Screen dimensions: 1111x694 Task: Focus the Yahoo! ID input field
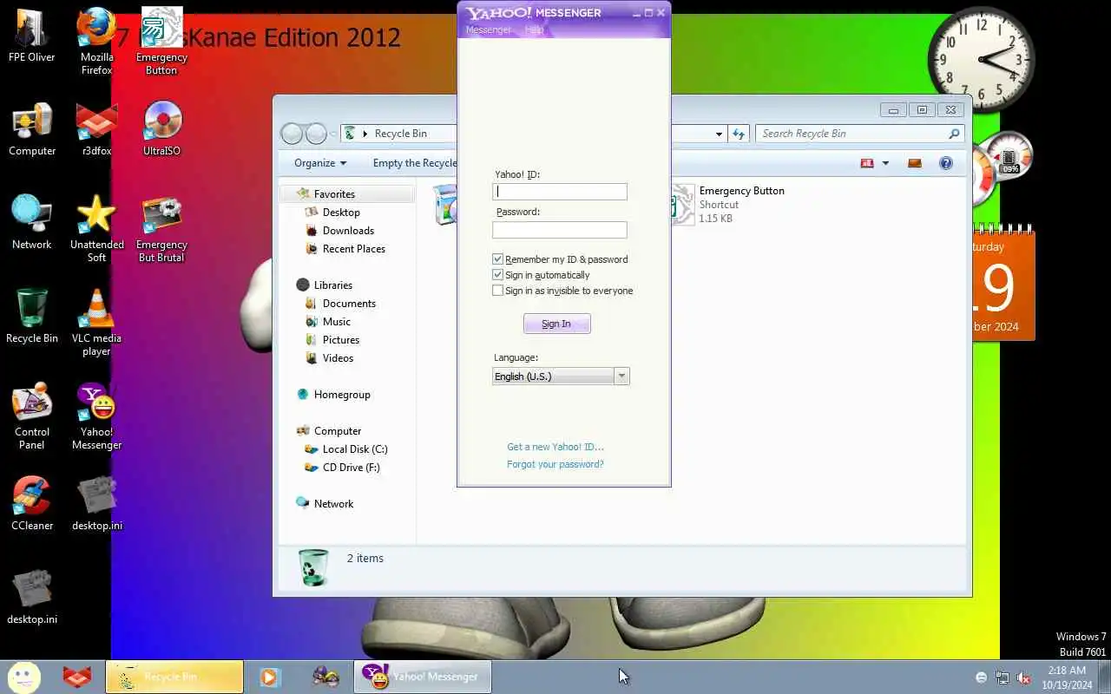tap(560, 192)
